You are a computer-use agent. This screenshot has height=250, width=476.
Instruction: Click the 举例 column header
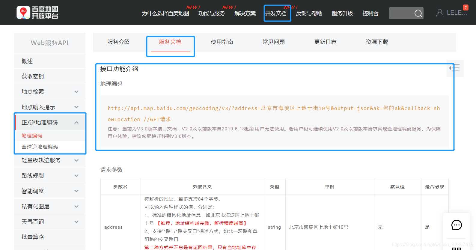tap(329, 186)
